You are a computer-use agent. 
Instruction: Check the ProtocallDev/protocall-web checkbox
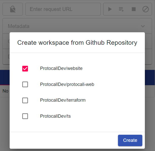tap(25, 84)
